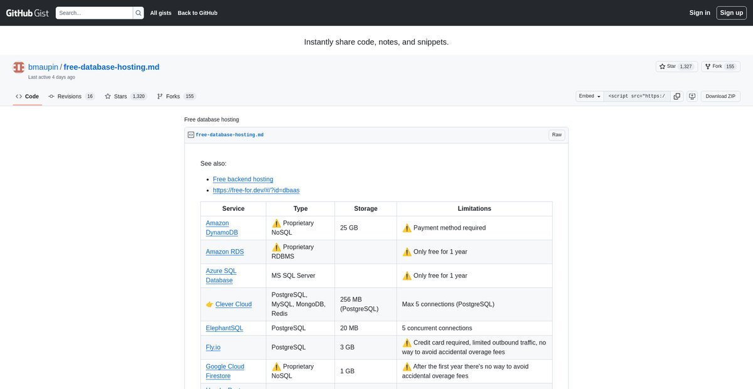The width and height of the screenshot is (753, 389).
Task: Open the Clever Cloud link
Action: [233, 304]
